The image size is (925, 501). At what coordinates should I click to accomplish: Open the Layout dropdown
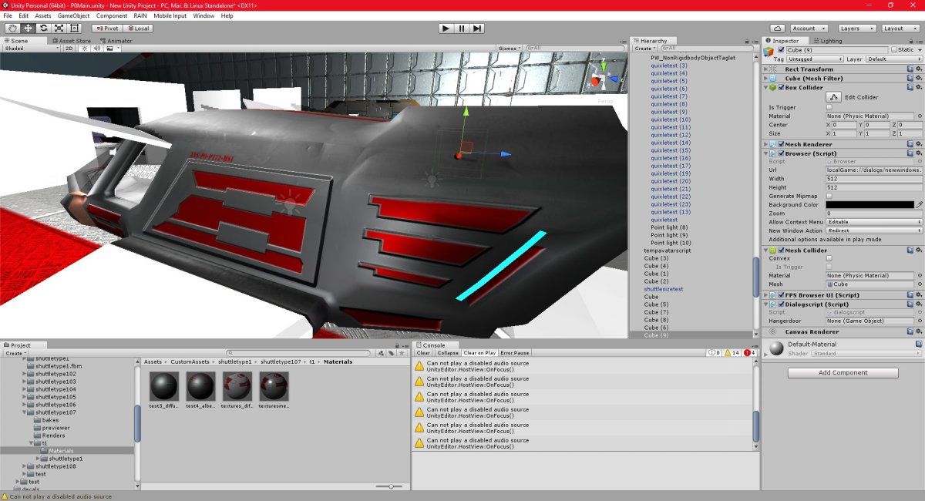point(901,29)
